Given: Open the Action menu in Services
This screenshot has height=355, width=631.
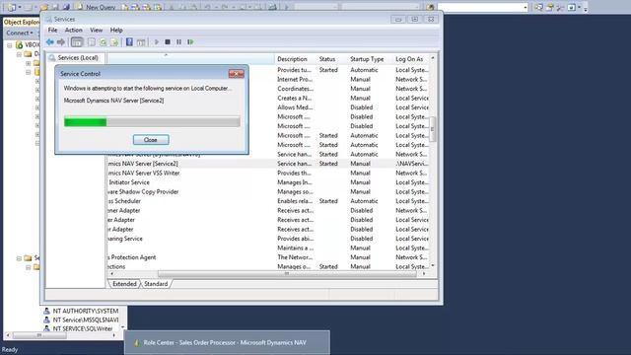Looking at the screenshot, I should coord(74,31).
